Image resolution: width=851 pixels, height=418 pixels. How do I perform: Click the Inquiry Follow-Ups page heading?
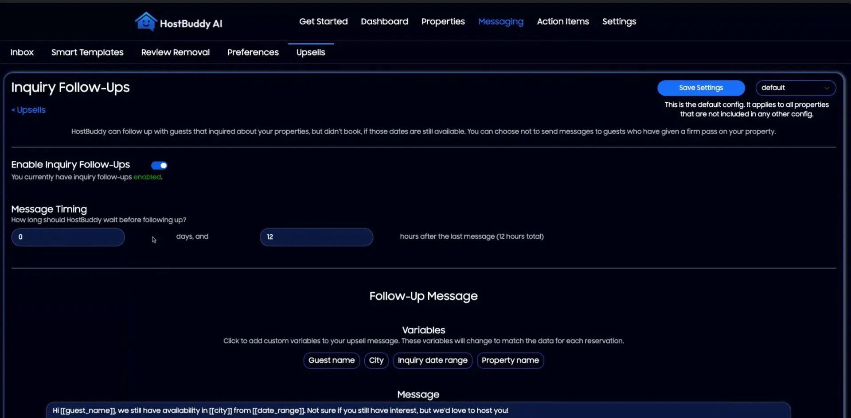70,88
